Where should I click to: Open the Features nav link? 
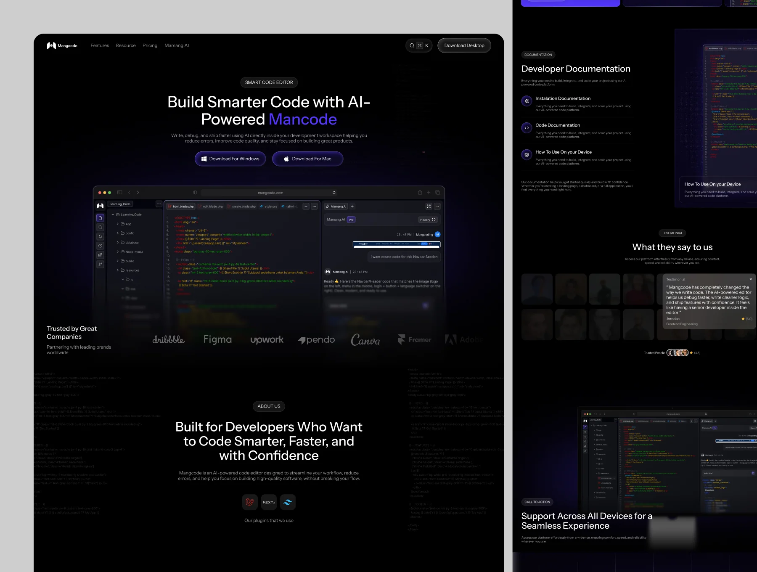pos(100,45)
